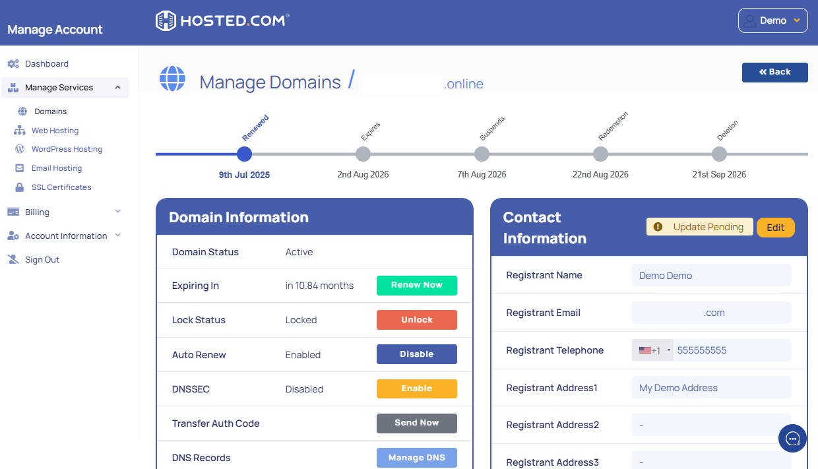Click the Sign Out icon
This screenshot has height=469, width=818.
point(13,259)
